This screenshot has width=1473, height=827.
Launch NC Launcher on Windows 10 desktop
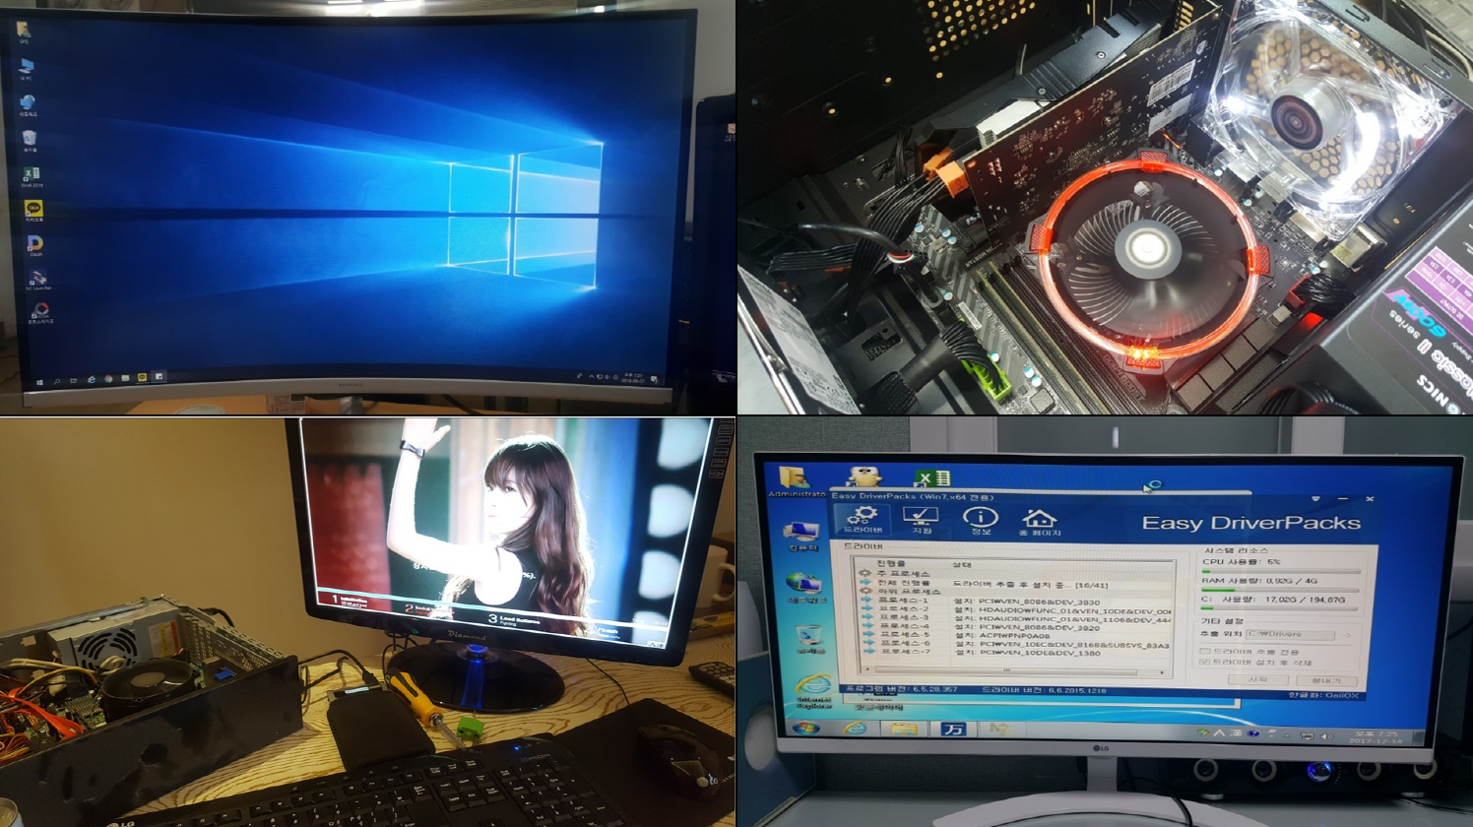tap(37, 281)
